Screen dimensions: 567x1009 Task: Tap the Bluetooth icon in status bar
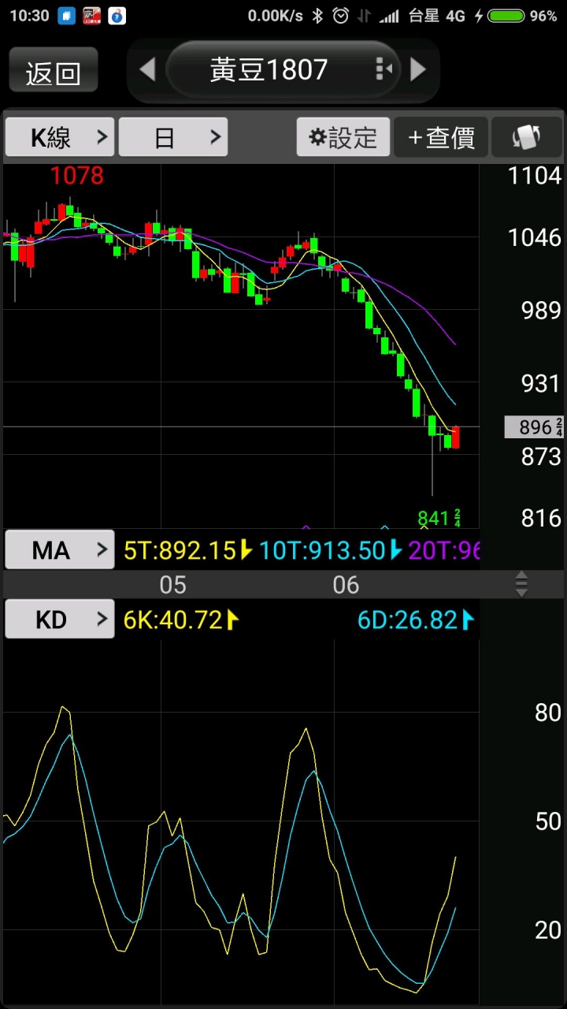(x=318, y=16)
